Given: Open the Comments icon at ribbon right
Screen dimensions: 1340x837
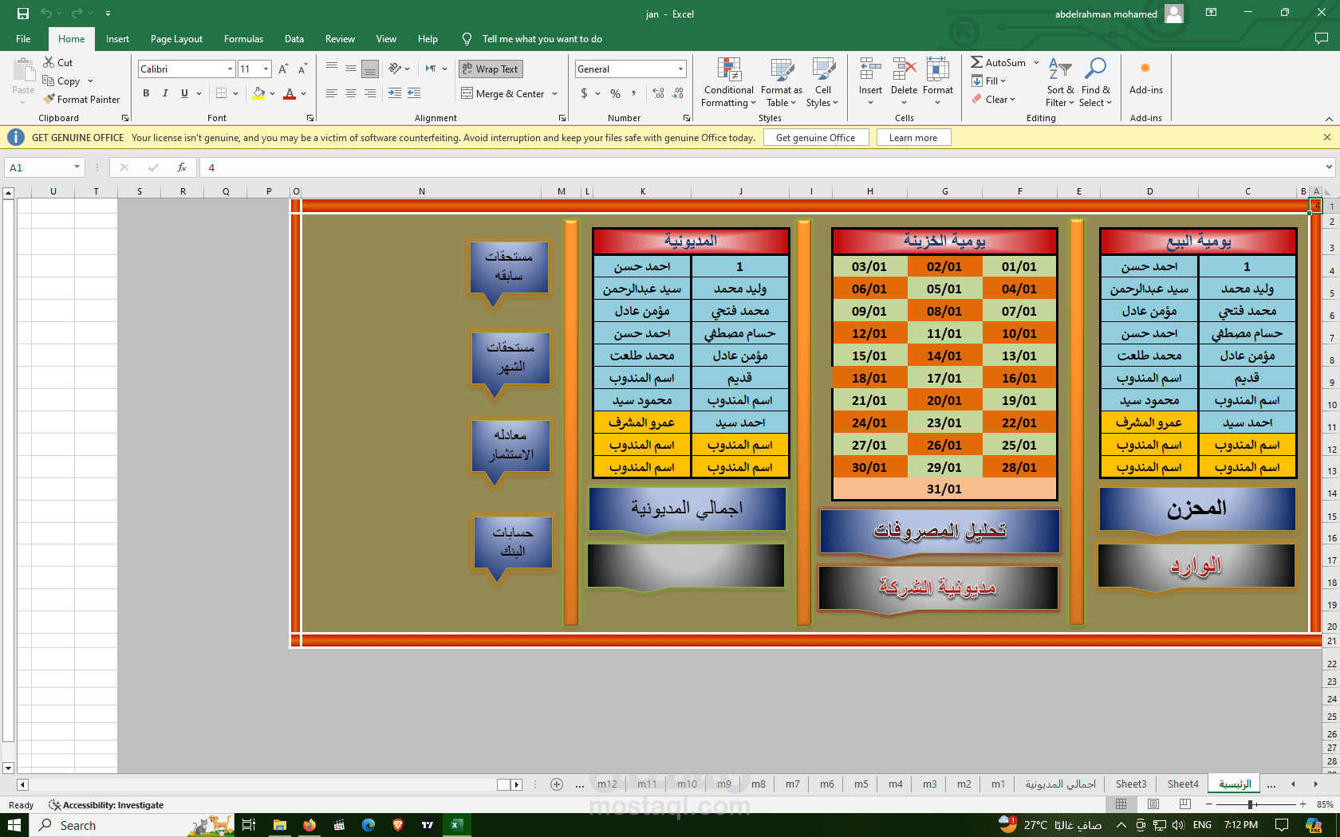Looking at the screenshot, I should point(1322,38).
